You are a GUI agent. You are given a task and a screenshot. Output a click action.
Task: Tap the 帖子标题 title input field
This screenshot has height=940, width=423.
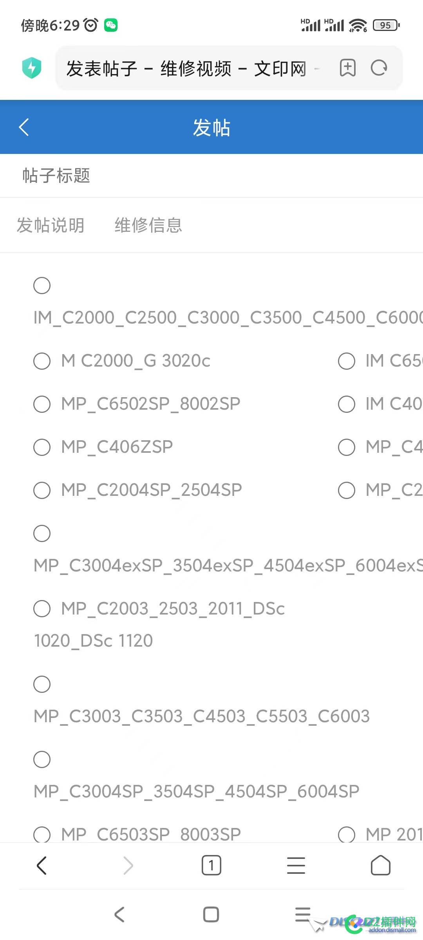[x=211, y=175]
